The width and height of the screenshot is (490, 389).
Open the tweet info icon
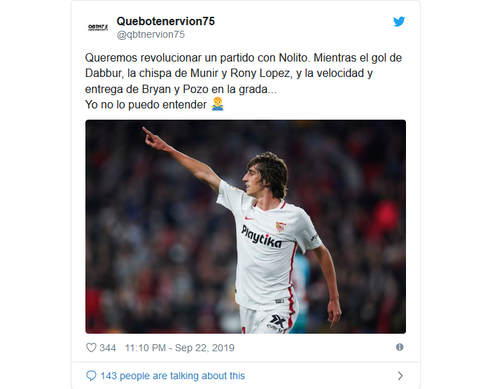point(400,347)
